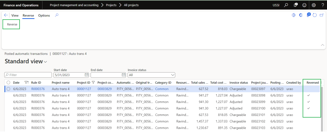
Task: Open the form in a new window
Action: 321,15
